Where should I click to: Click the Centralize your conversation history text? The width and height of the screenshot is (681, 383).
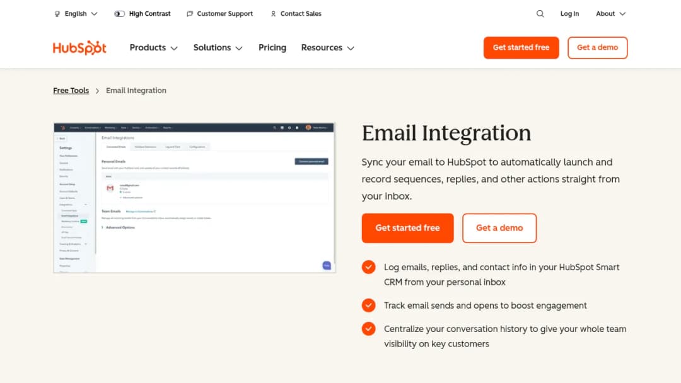tap(505, 336)
